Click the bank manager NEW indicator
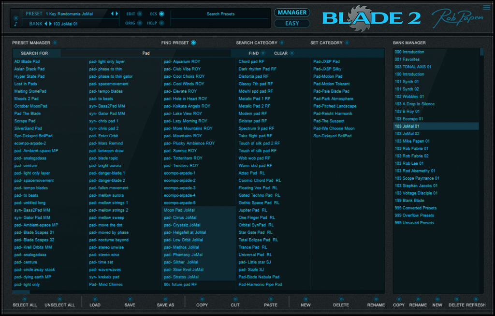The height and width of the screenshot is (316, 495). point(437,299)
